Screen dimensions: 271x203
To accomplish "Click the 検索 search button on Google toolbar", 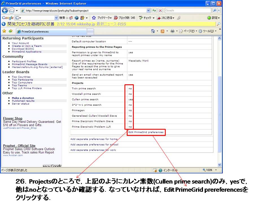I will click(62, 18).
